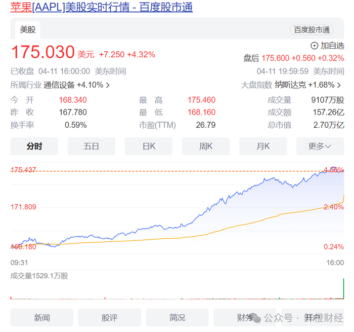Click the 换手率 value 0.59%
354x332 pixels.
tap(76, 125)
